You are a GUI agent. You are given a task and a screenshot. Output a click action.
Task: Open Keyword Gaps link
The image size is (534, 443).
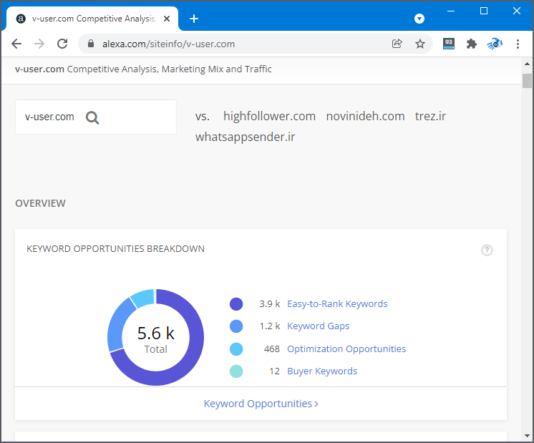tap(318, 326)
